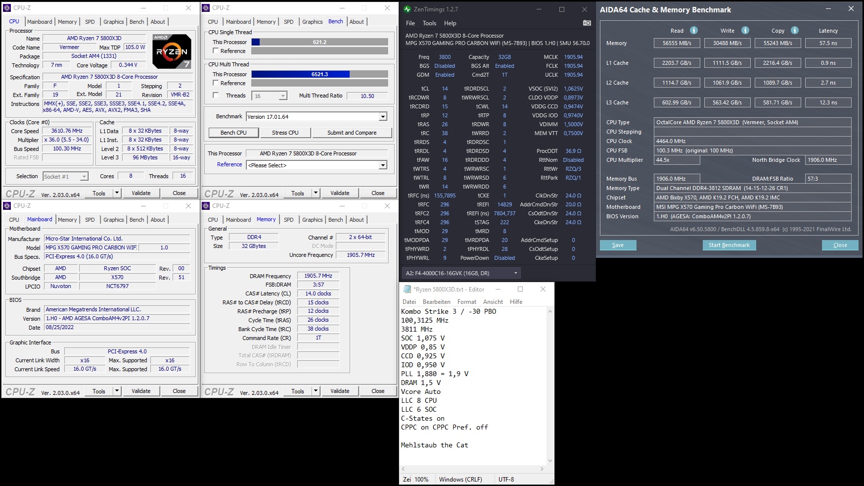This screenshot has width=864, height=486.
Task: Click 'UTF-8' in the editor status bar
Action: point(506,479)
